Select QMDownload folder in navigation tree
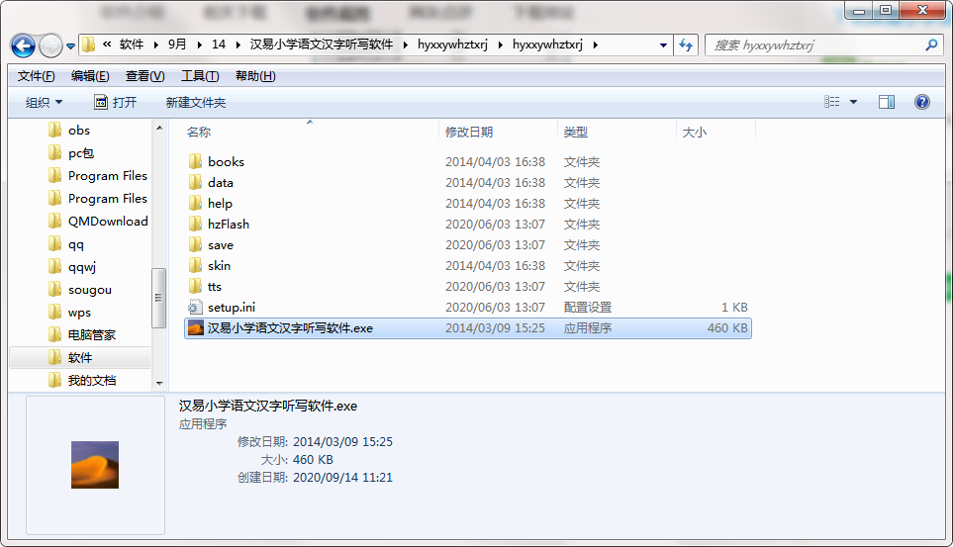This screenshot has height=547, width=953. [108, 222]
